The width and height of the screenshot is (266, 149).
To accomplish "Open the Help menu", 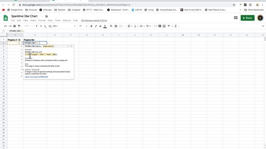I will point(76,20).
